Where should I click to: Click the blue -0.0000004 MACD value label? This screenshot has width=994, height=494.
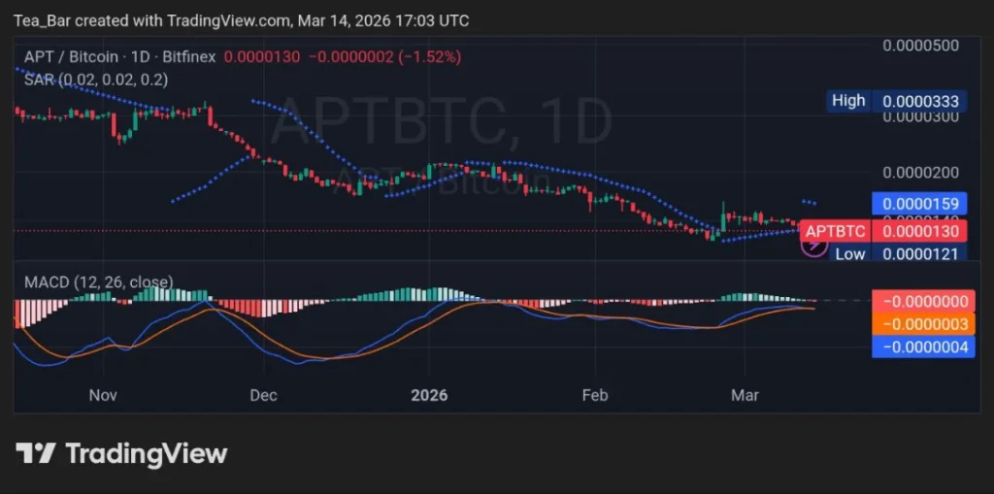[x=922, y=346]
